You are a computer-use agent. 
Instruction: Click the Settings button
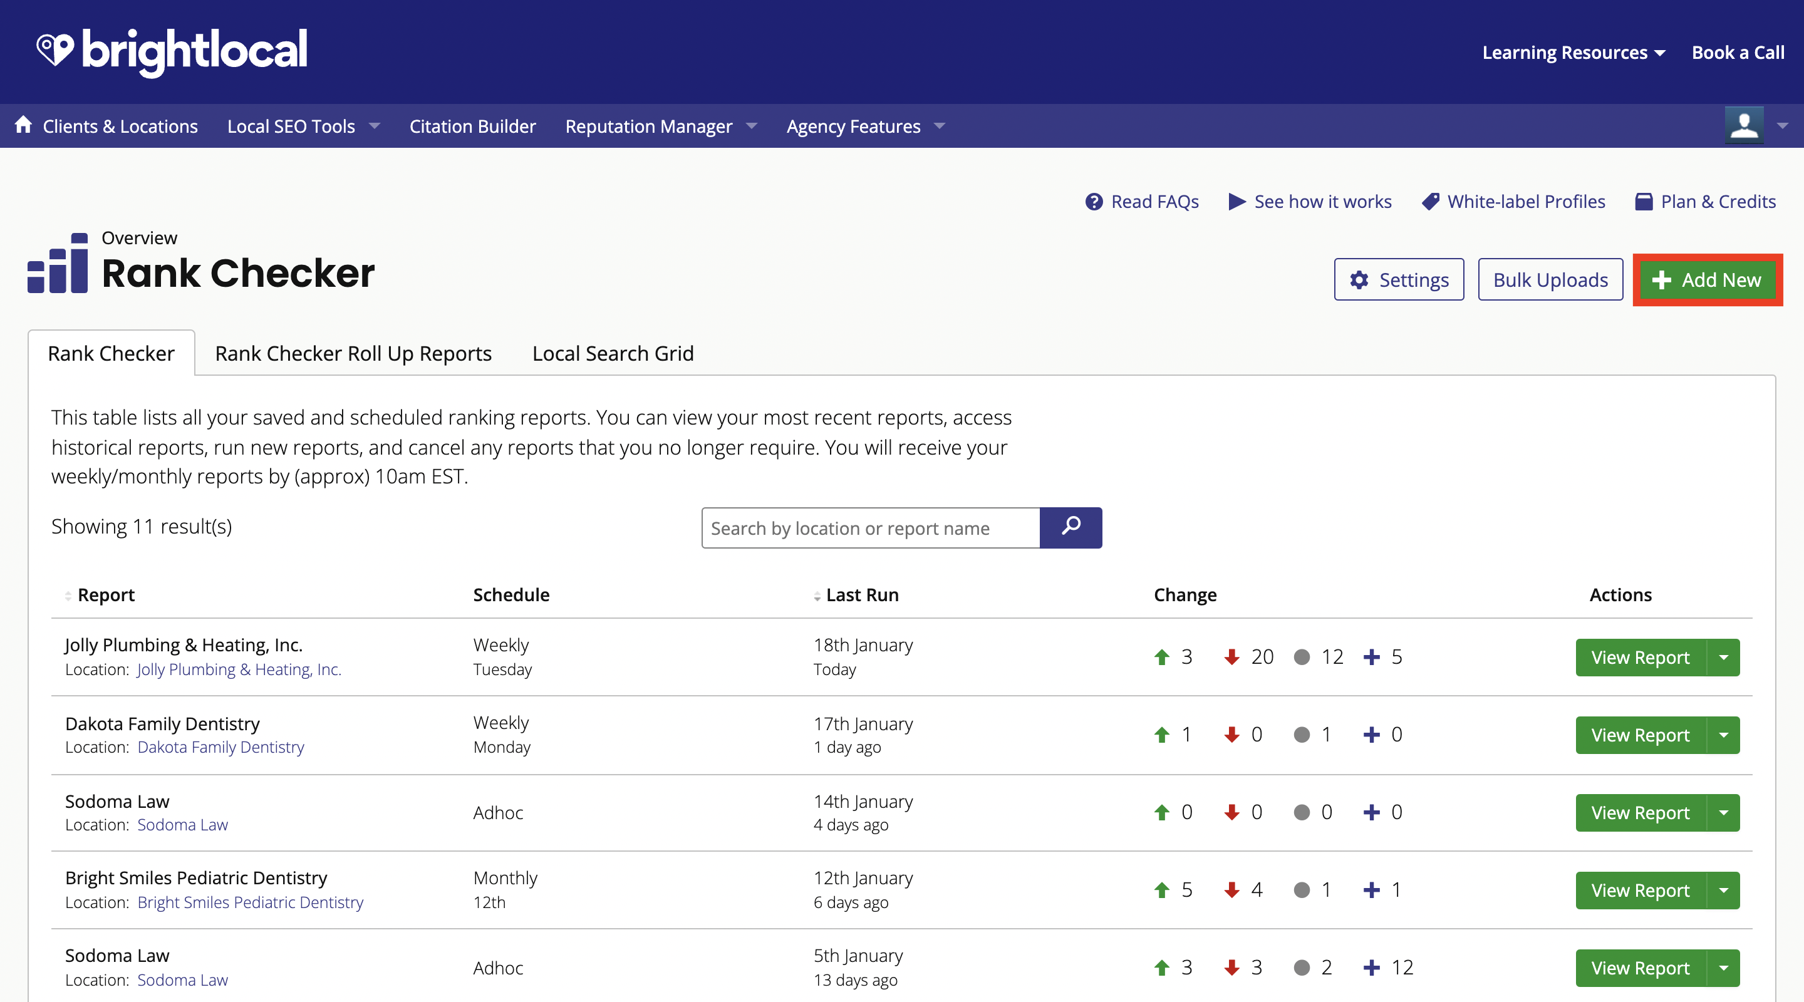tap(1399, 279)
